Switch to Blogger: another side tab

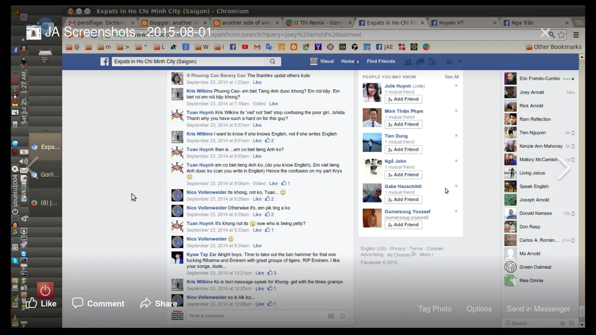coord(172,22)
